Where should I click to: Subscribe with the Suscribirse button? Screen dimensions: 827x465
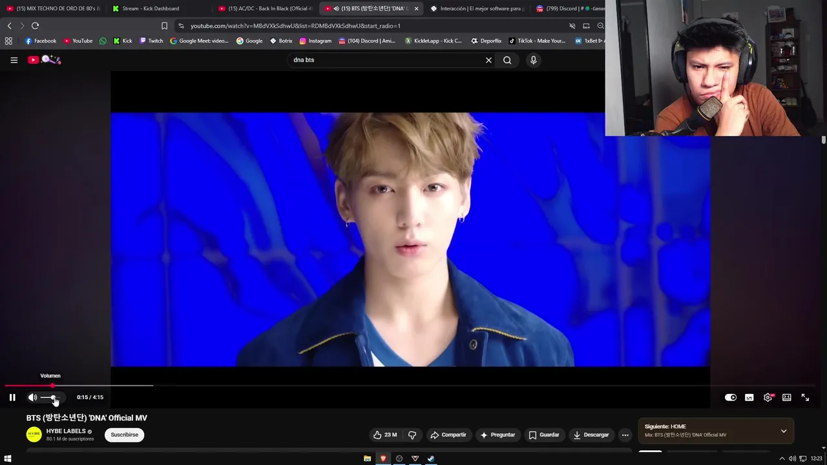point(124,435)
